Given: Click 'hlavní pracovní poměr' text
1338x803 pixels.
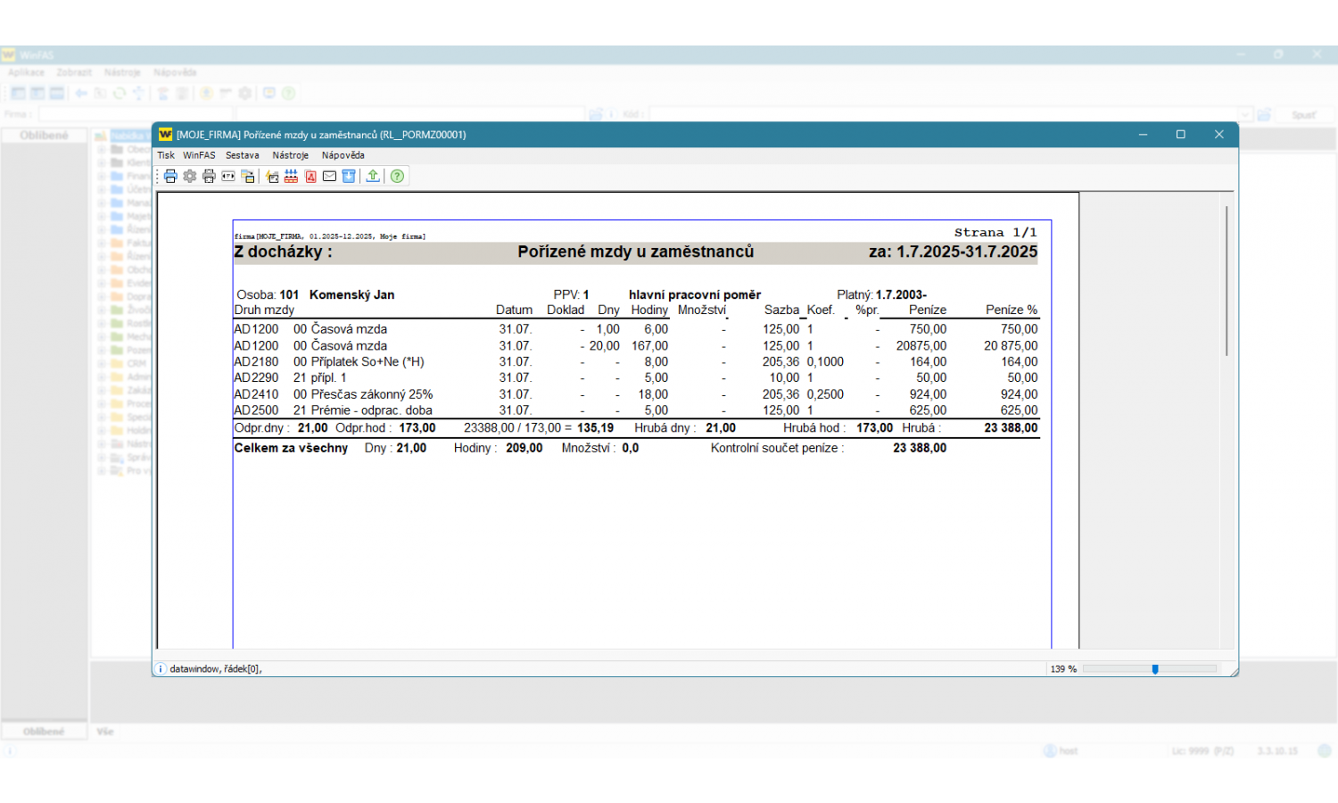Looking at the screenshot, I should pyautogui.click(x=695, y=294).
